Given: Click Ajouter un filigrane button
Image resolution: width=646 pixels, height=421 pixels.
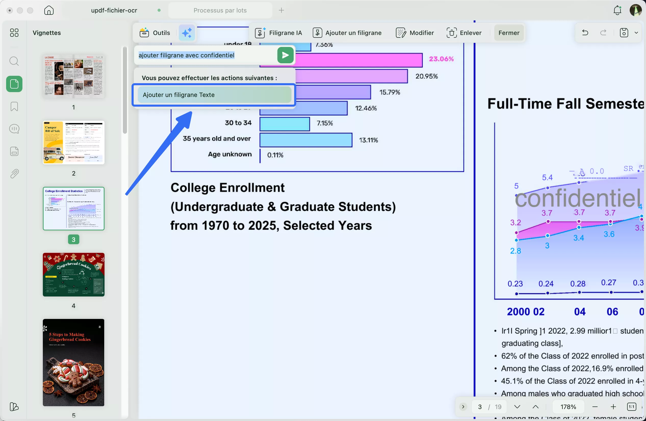Looking at the screenshot, I should (347, 33).
